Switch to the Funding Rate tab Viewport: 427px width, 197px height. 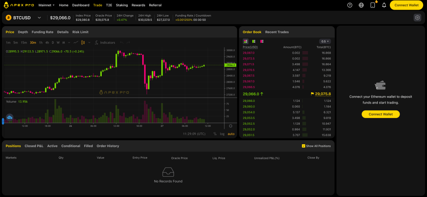pyautogui.click(x=43, y=32)
